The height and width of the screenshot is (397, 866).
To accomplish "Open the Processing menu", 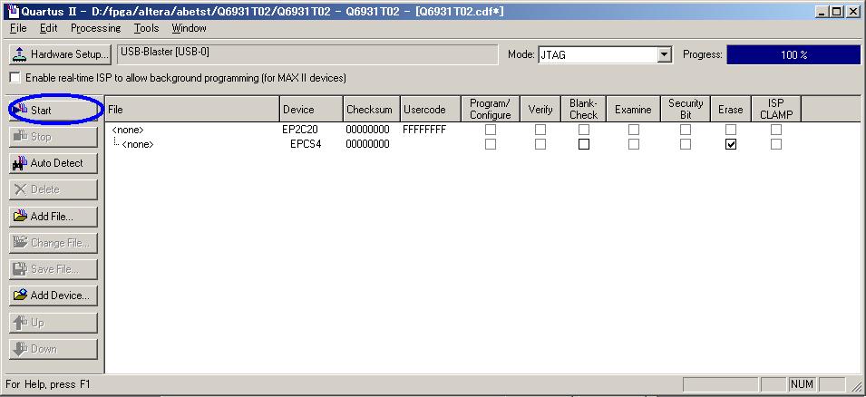I will tap(95, 28).
